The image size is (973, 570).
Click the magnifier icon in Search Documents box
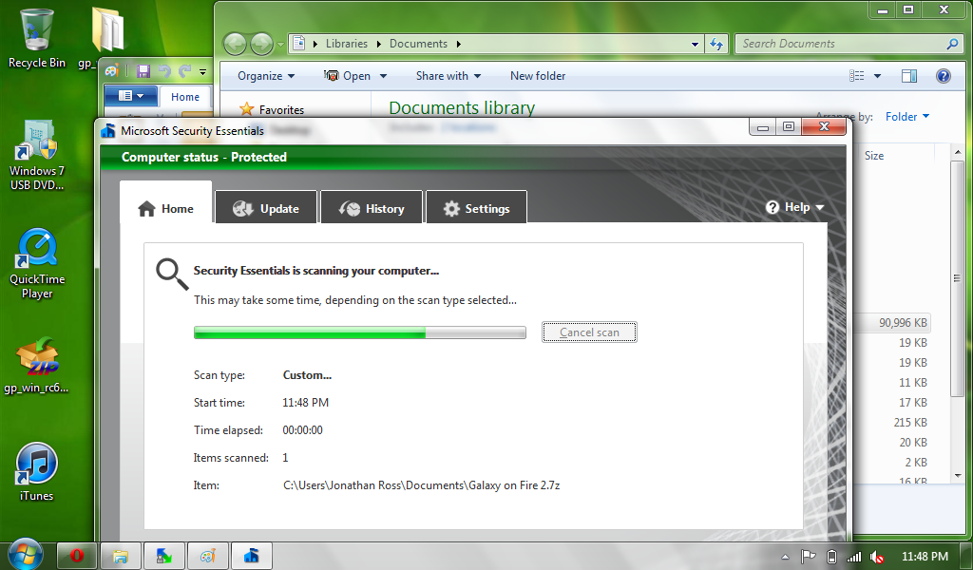952,44
